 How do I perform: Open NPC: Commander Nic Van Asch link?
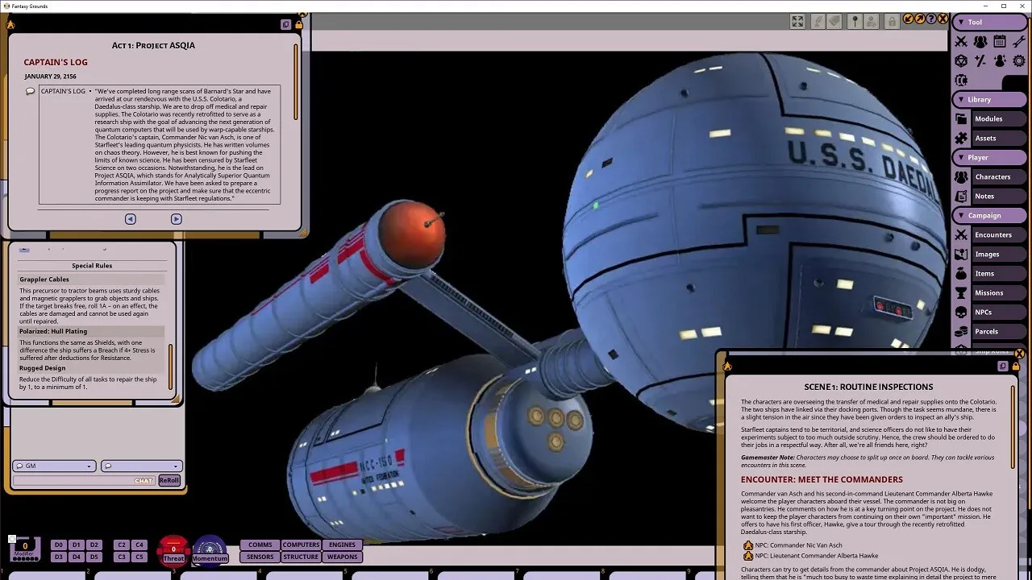point(797,545)
